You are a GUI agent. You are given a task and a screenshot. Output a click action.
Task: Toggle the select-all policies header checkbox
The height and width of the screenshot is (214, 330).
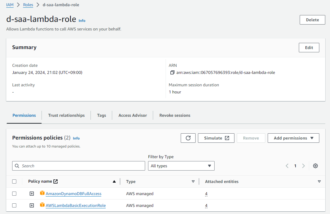coord(14,181)
